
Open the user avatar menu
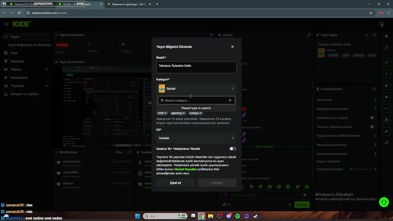coord(381,24)
